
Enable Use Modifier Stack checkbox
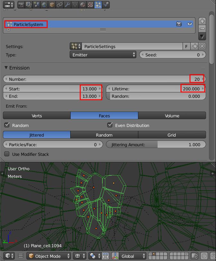tap(7, 154)
